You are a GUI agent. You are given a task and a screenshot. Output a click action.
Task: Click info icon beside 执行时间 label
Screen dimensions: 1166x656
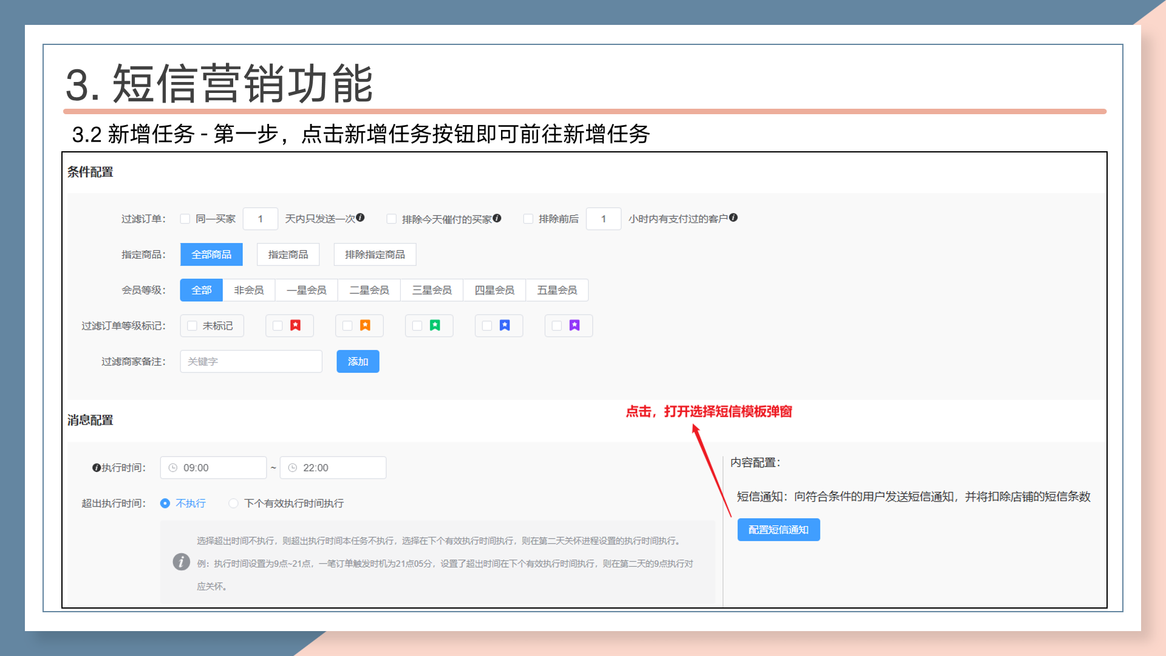(x=96, y=468)
